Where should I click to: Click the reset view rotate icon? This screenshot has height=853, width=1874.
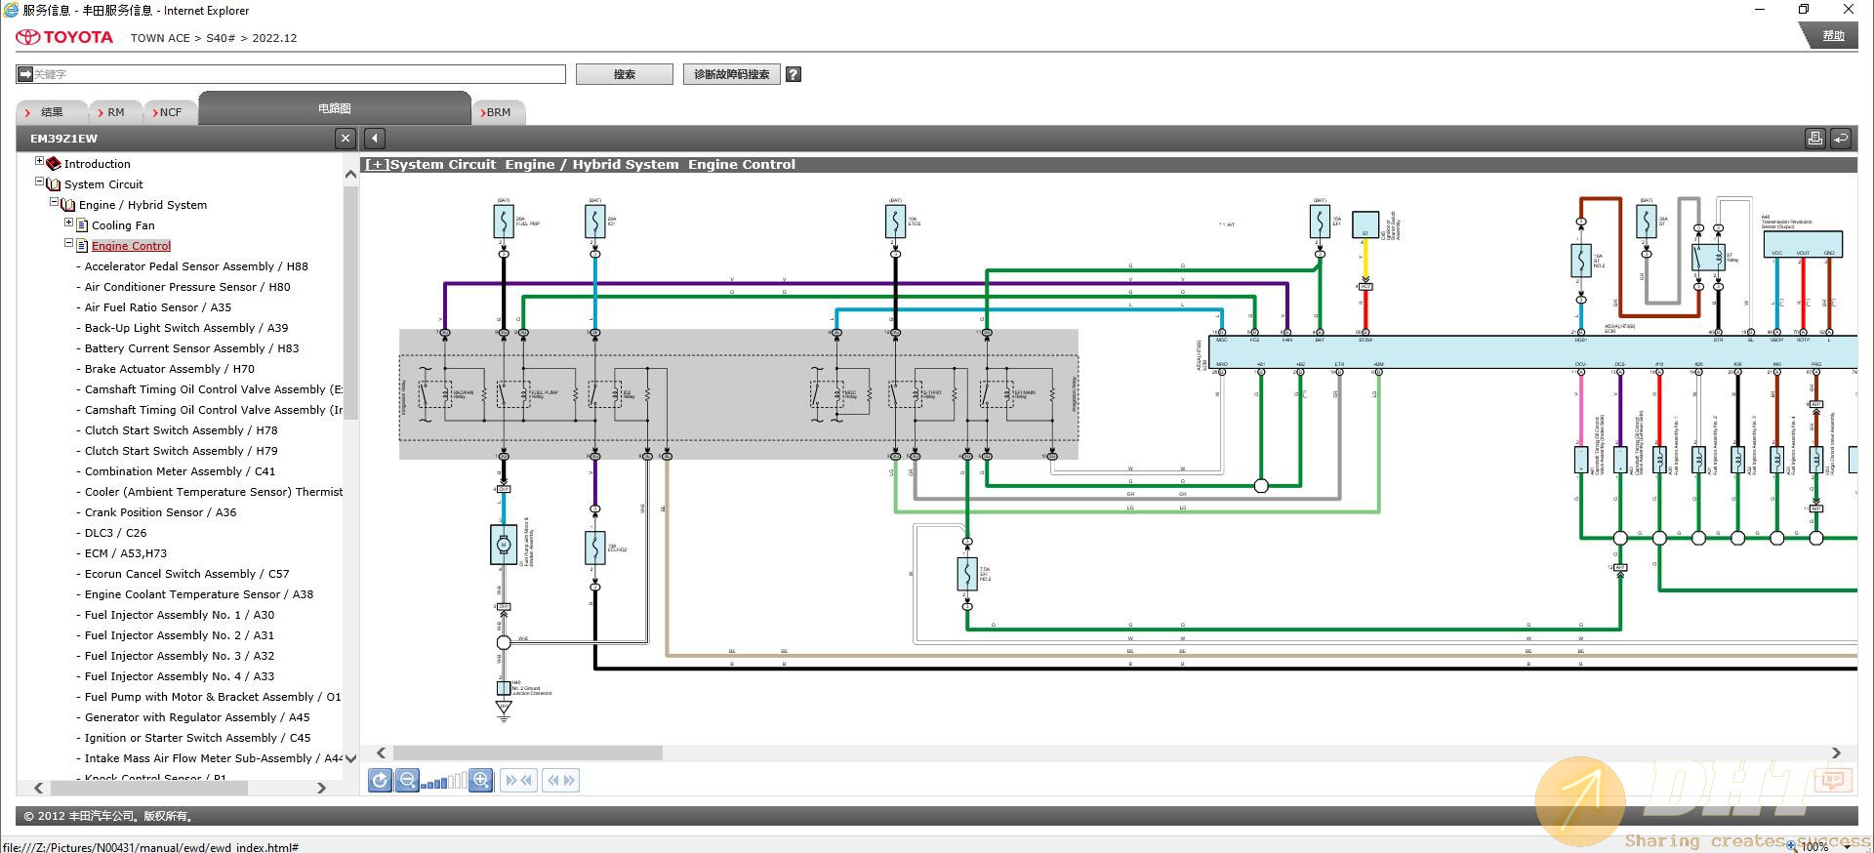coord(381,780)
